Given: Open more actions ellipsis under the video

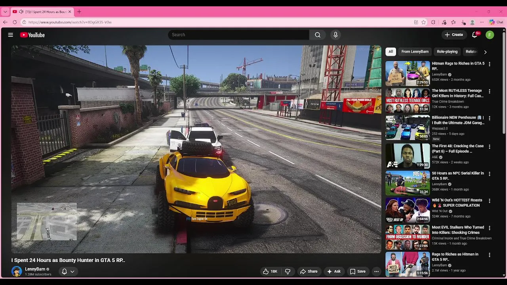Looking at the screenshot, I should tap(376, 272).
